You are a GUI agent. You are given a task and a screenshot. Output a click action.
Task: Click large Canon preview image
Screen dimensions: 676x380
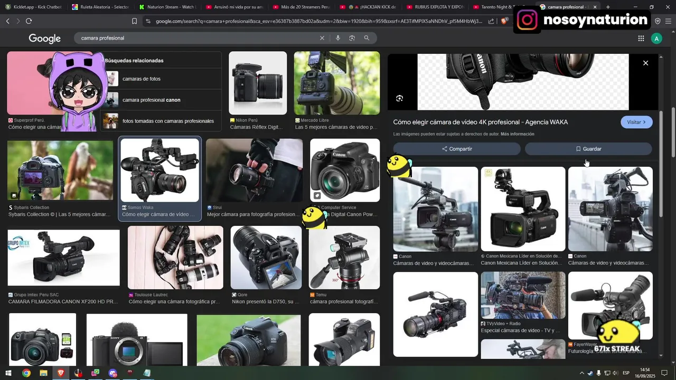(x=523, y=82)
